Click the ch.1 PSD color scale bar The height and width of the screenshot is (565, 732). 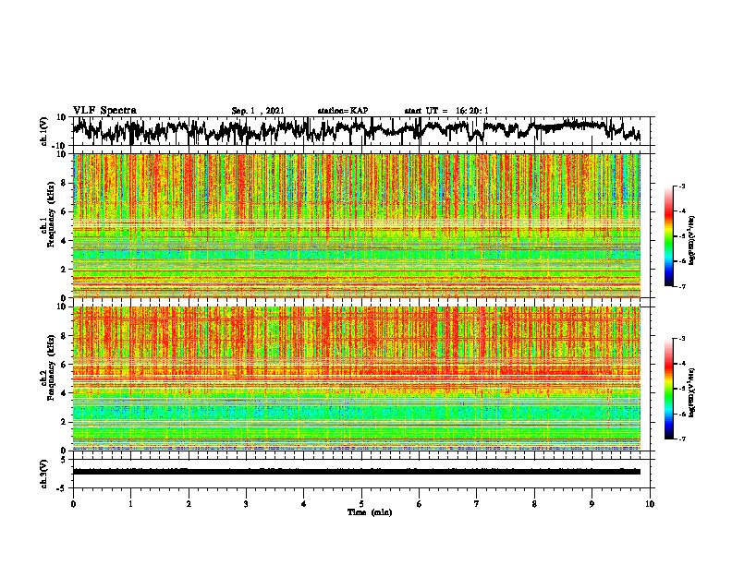[668, 236]
